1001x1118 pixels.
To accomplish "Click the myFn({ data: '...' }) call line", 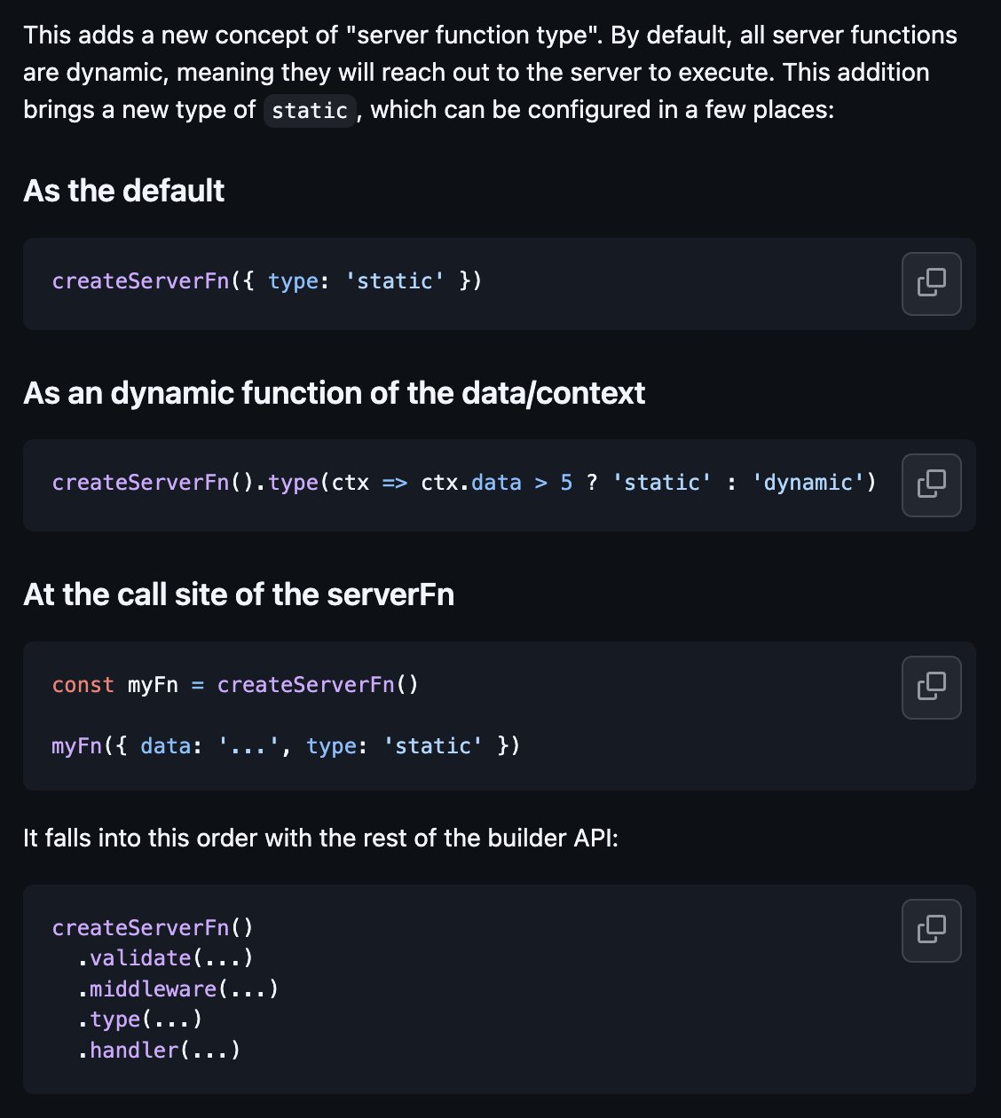I will (286, 746).
